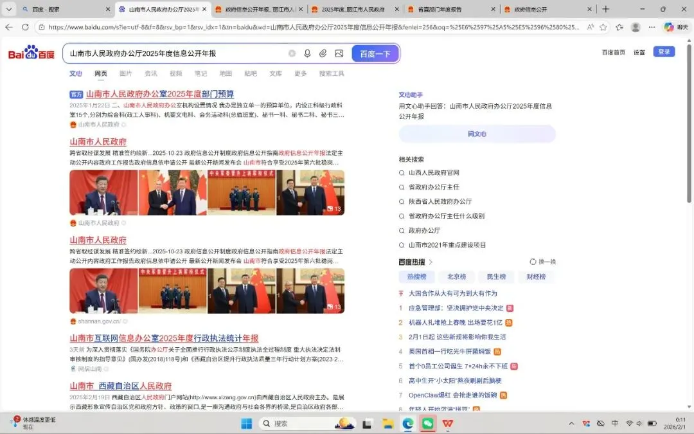
Task: Select the 热搜榜 tab
Action: coord(416,276)
